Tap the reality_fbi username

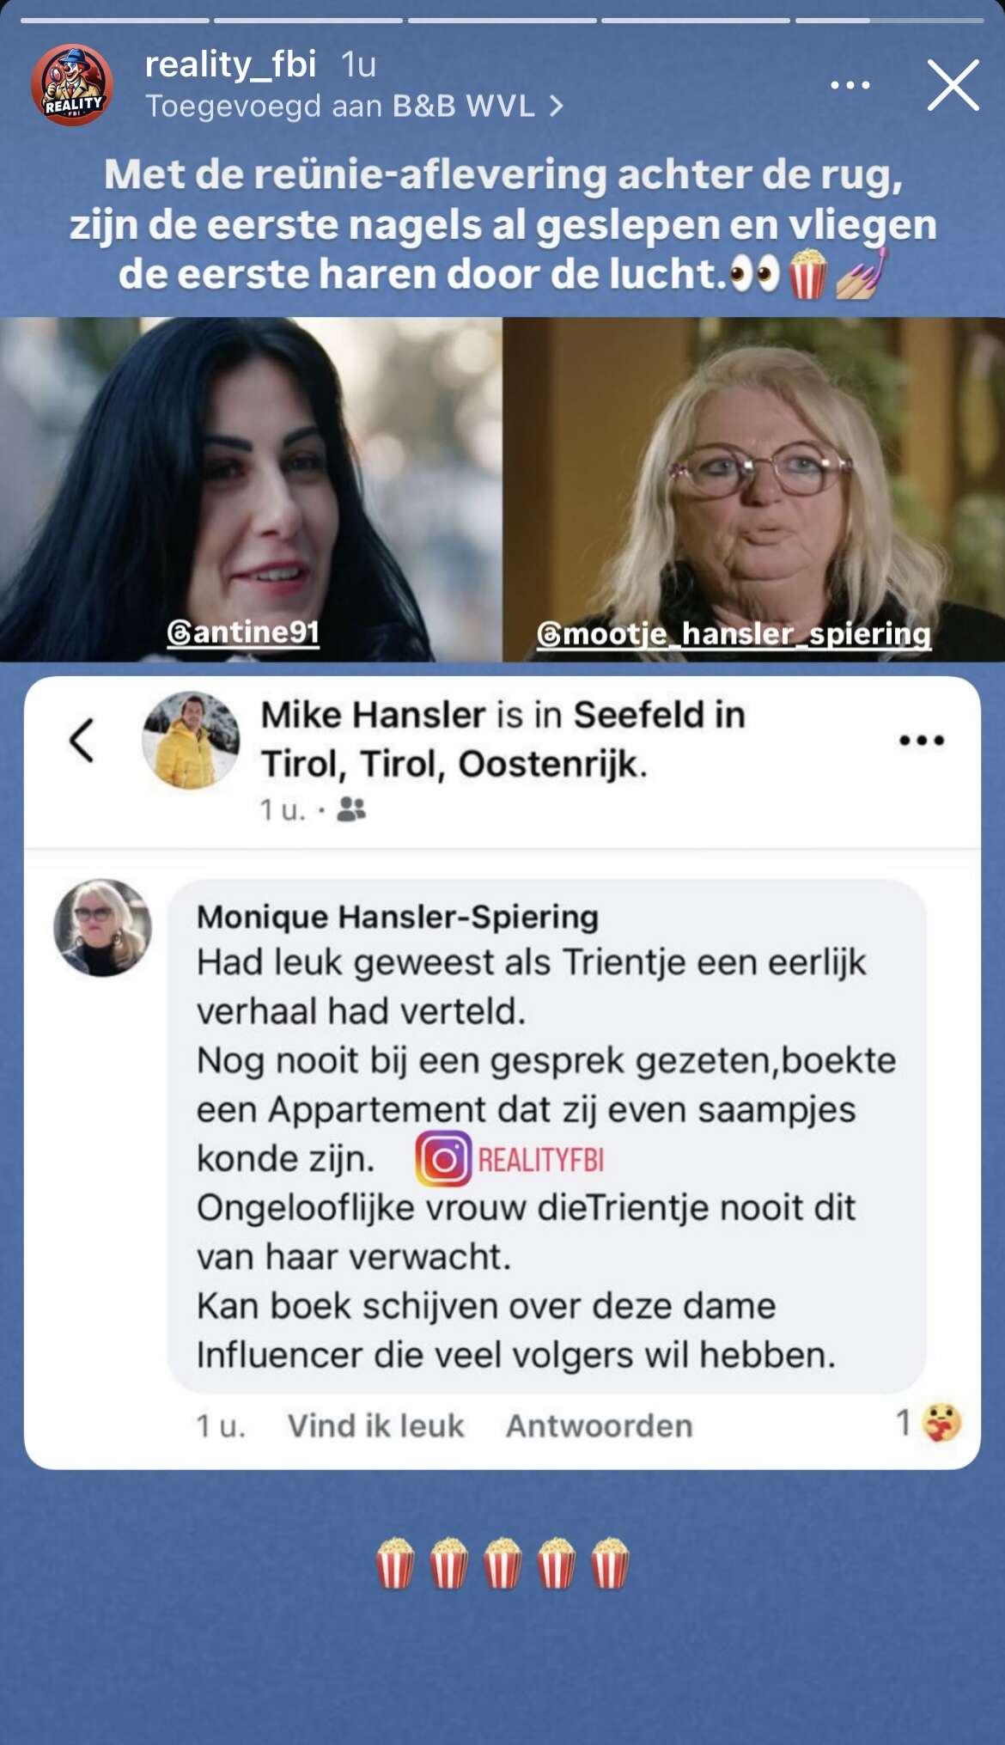point(231,64)
